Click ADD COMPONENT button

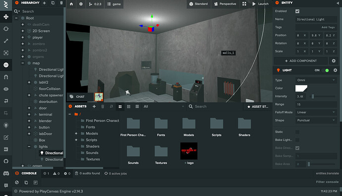pos(301,61)
